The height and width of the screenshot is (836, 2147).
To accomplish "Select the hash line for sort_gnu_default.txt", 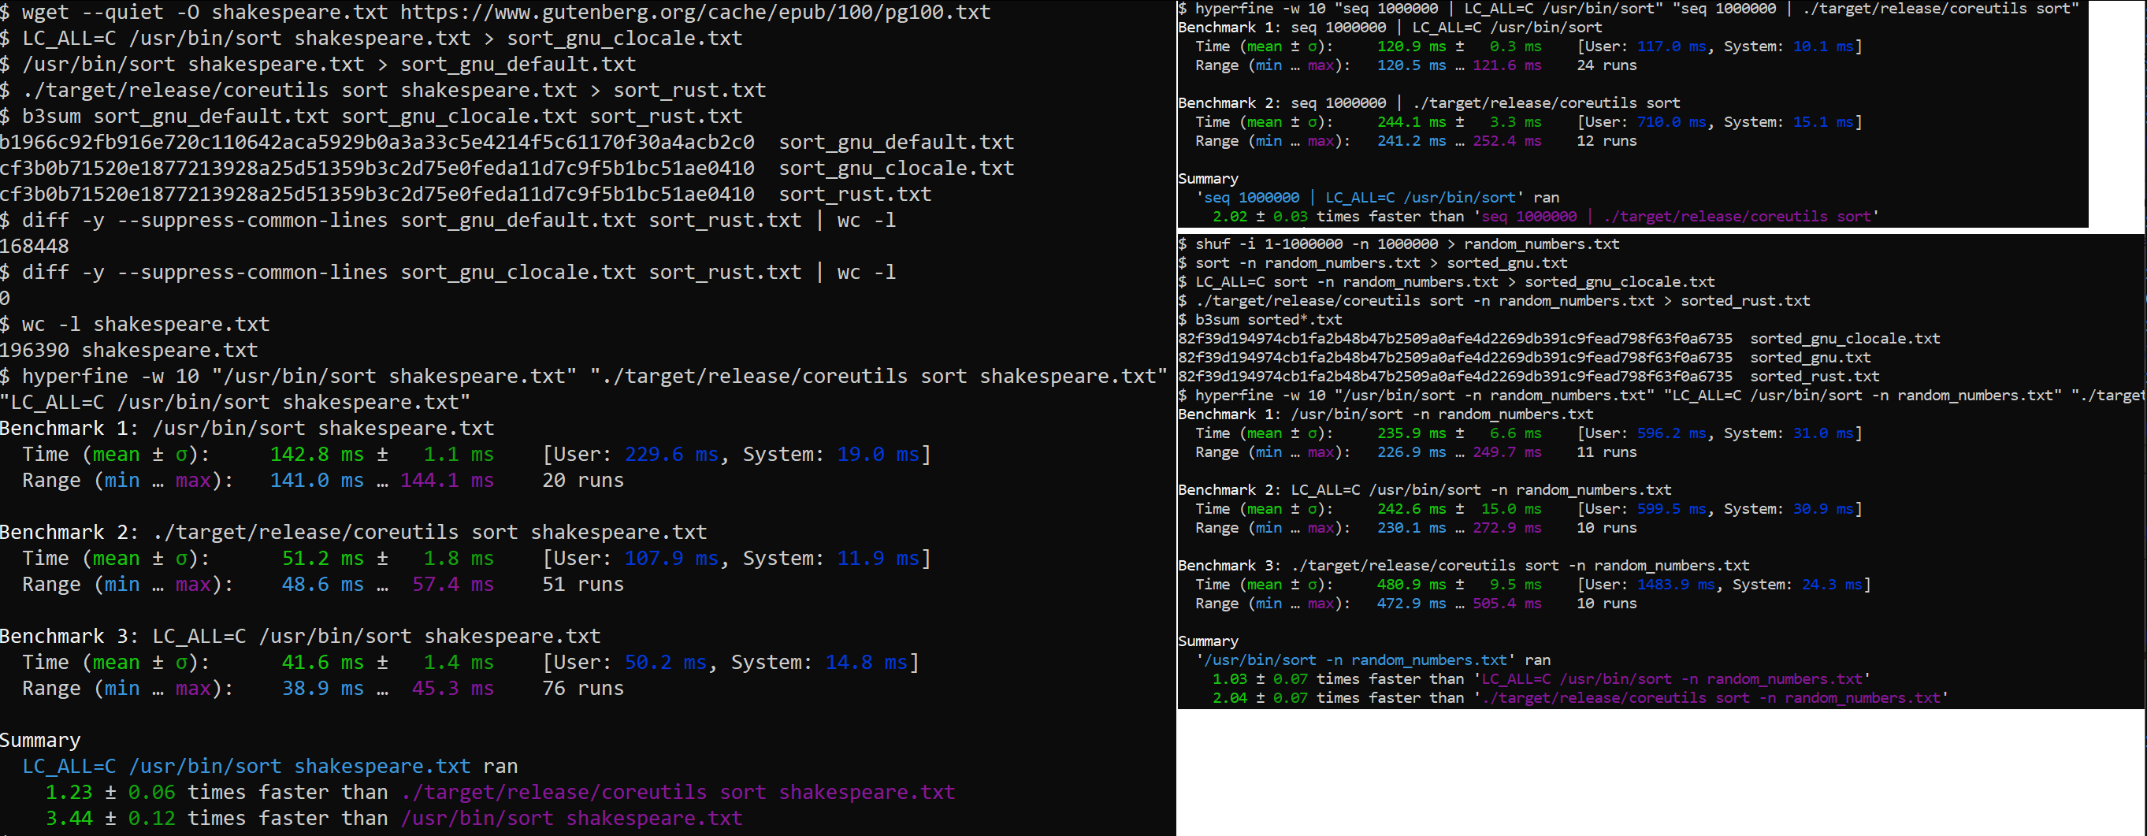I will click(x=507, y=143).
